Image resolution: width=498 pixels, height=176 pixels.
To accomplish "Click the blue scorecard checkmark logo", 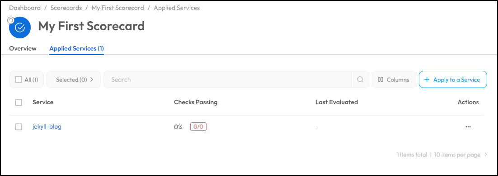I will click(x=20, y=28).
